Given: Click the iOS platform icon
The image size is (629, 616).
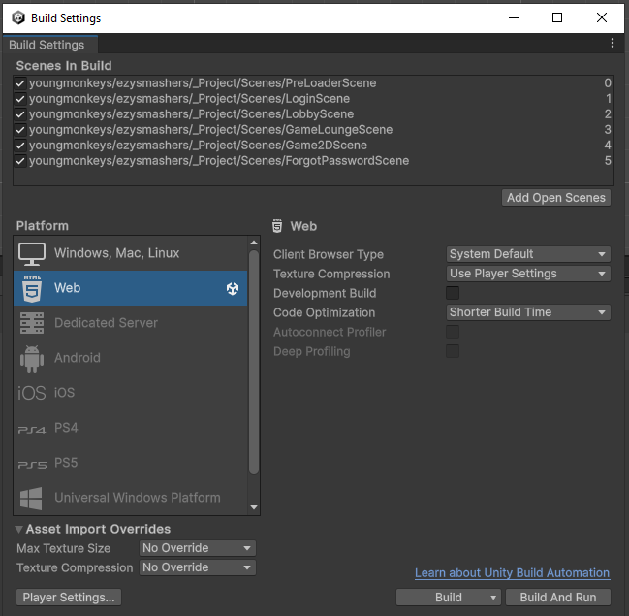Looking at the screenshot, I should click(x=32, y=393).
